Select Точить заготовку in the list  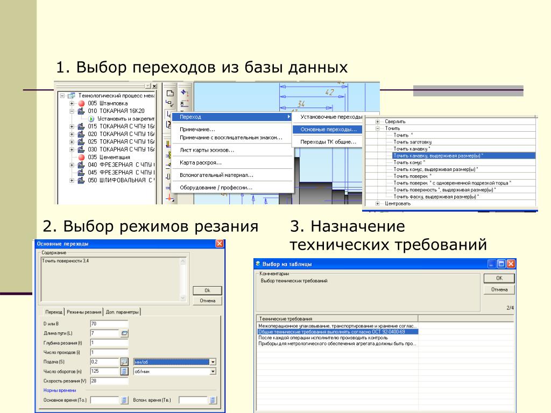412,142
